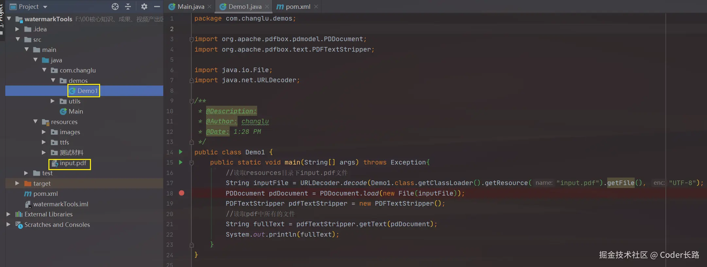Collapse the src folder
The height and width of the screenshot is (267, 707).
click(x=18, y=39)
